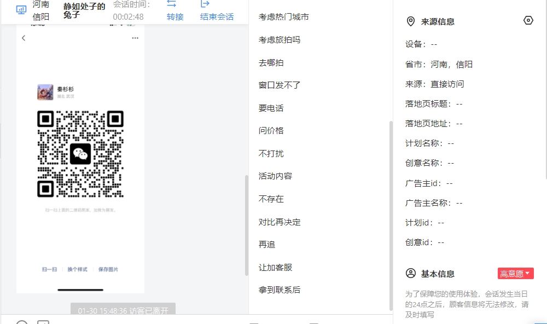547x324 pixels.
Task: Click 保存图片 in the phone screenshot
Action: click(108, 269)
